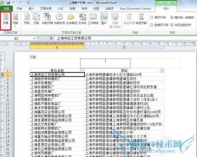Switch to the 数据 Data tab

72,9
